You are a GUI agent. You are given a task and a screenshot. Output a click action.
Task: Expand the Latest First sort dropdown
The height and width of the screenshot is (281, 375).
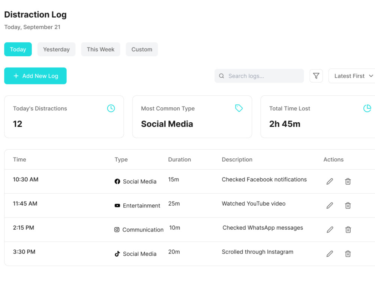(352, 76)
